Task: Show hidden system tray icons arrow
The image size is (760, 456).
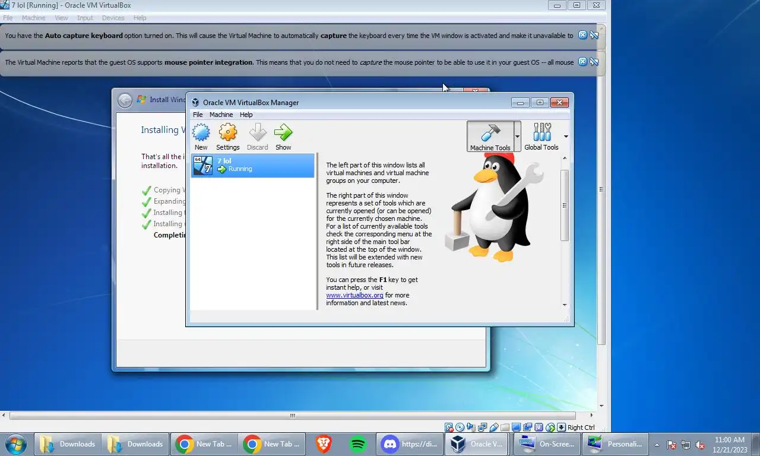Action: [x=657, y=445]
